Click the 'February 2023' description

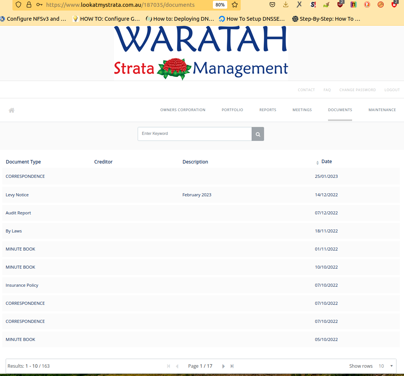pos(197,195)
